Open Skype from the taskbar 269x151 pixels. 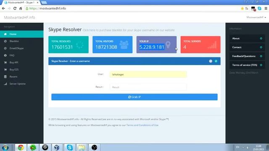click(70, 147)
